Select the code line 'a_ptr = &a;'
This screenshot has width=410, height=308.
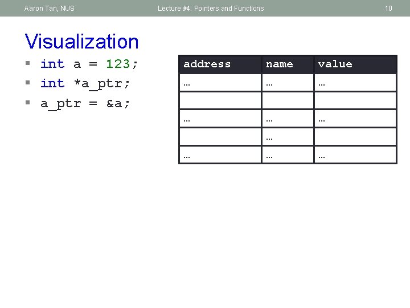85,104
